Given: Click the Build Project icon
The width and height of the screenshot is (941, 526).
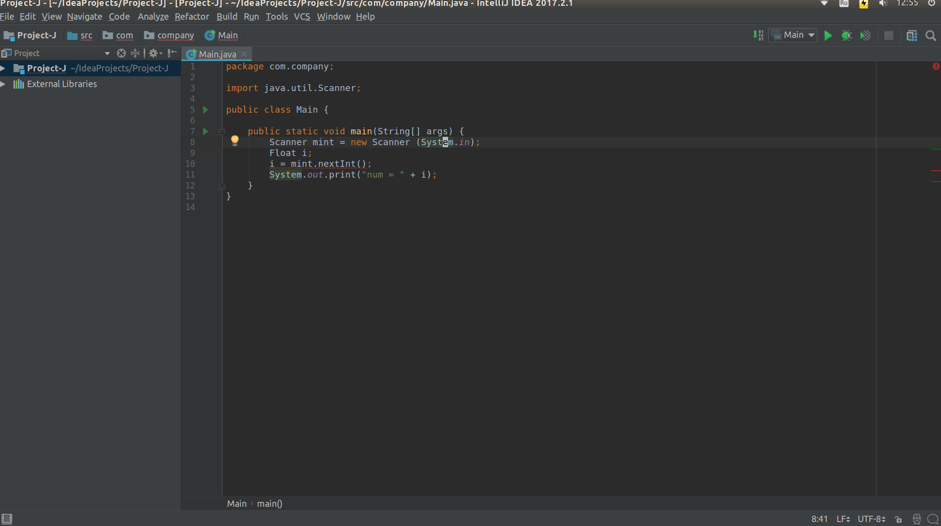Looking at the screenshot, I should point(758,35).
